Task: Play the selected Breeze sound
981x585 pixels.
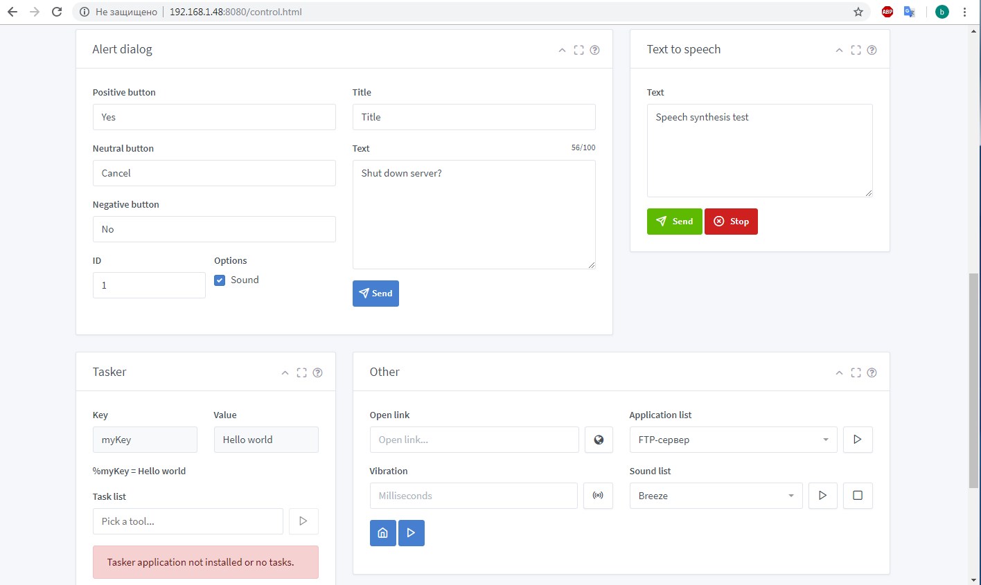Action: [x=822, y=496]
